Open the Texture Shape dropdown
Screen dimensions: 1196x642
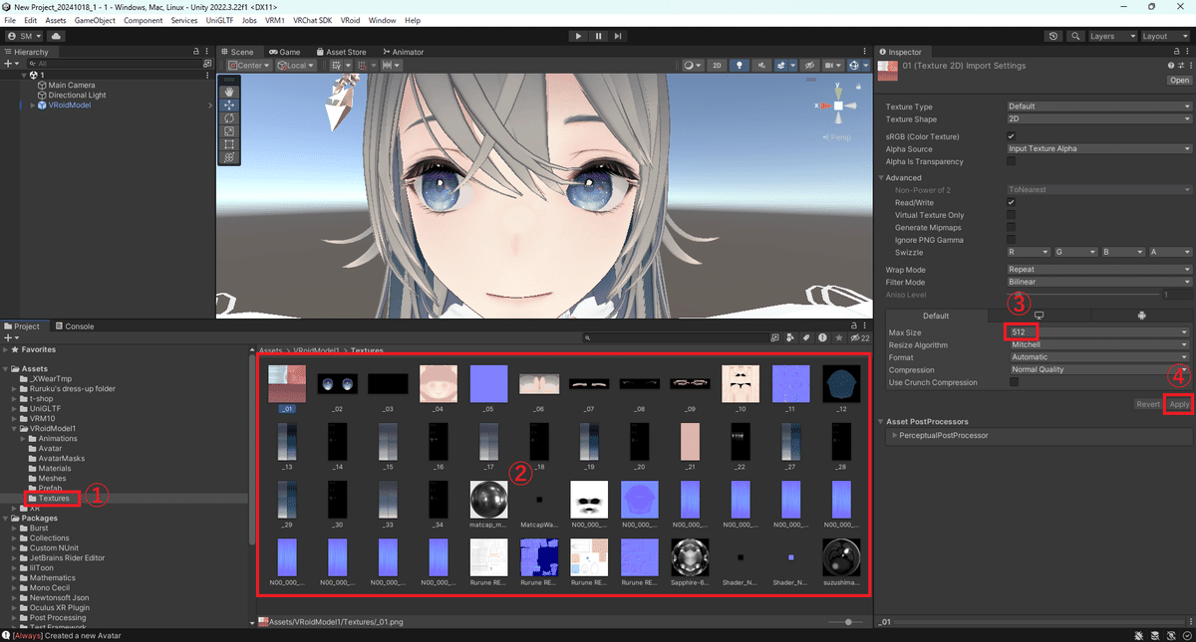coord(1099,119)
